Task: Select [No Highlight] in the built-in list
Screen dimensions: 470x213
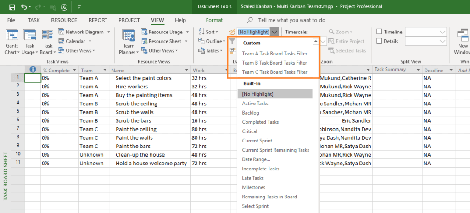Action: click(x=274, y=94)
